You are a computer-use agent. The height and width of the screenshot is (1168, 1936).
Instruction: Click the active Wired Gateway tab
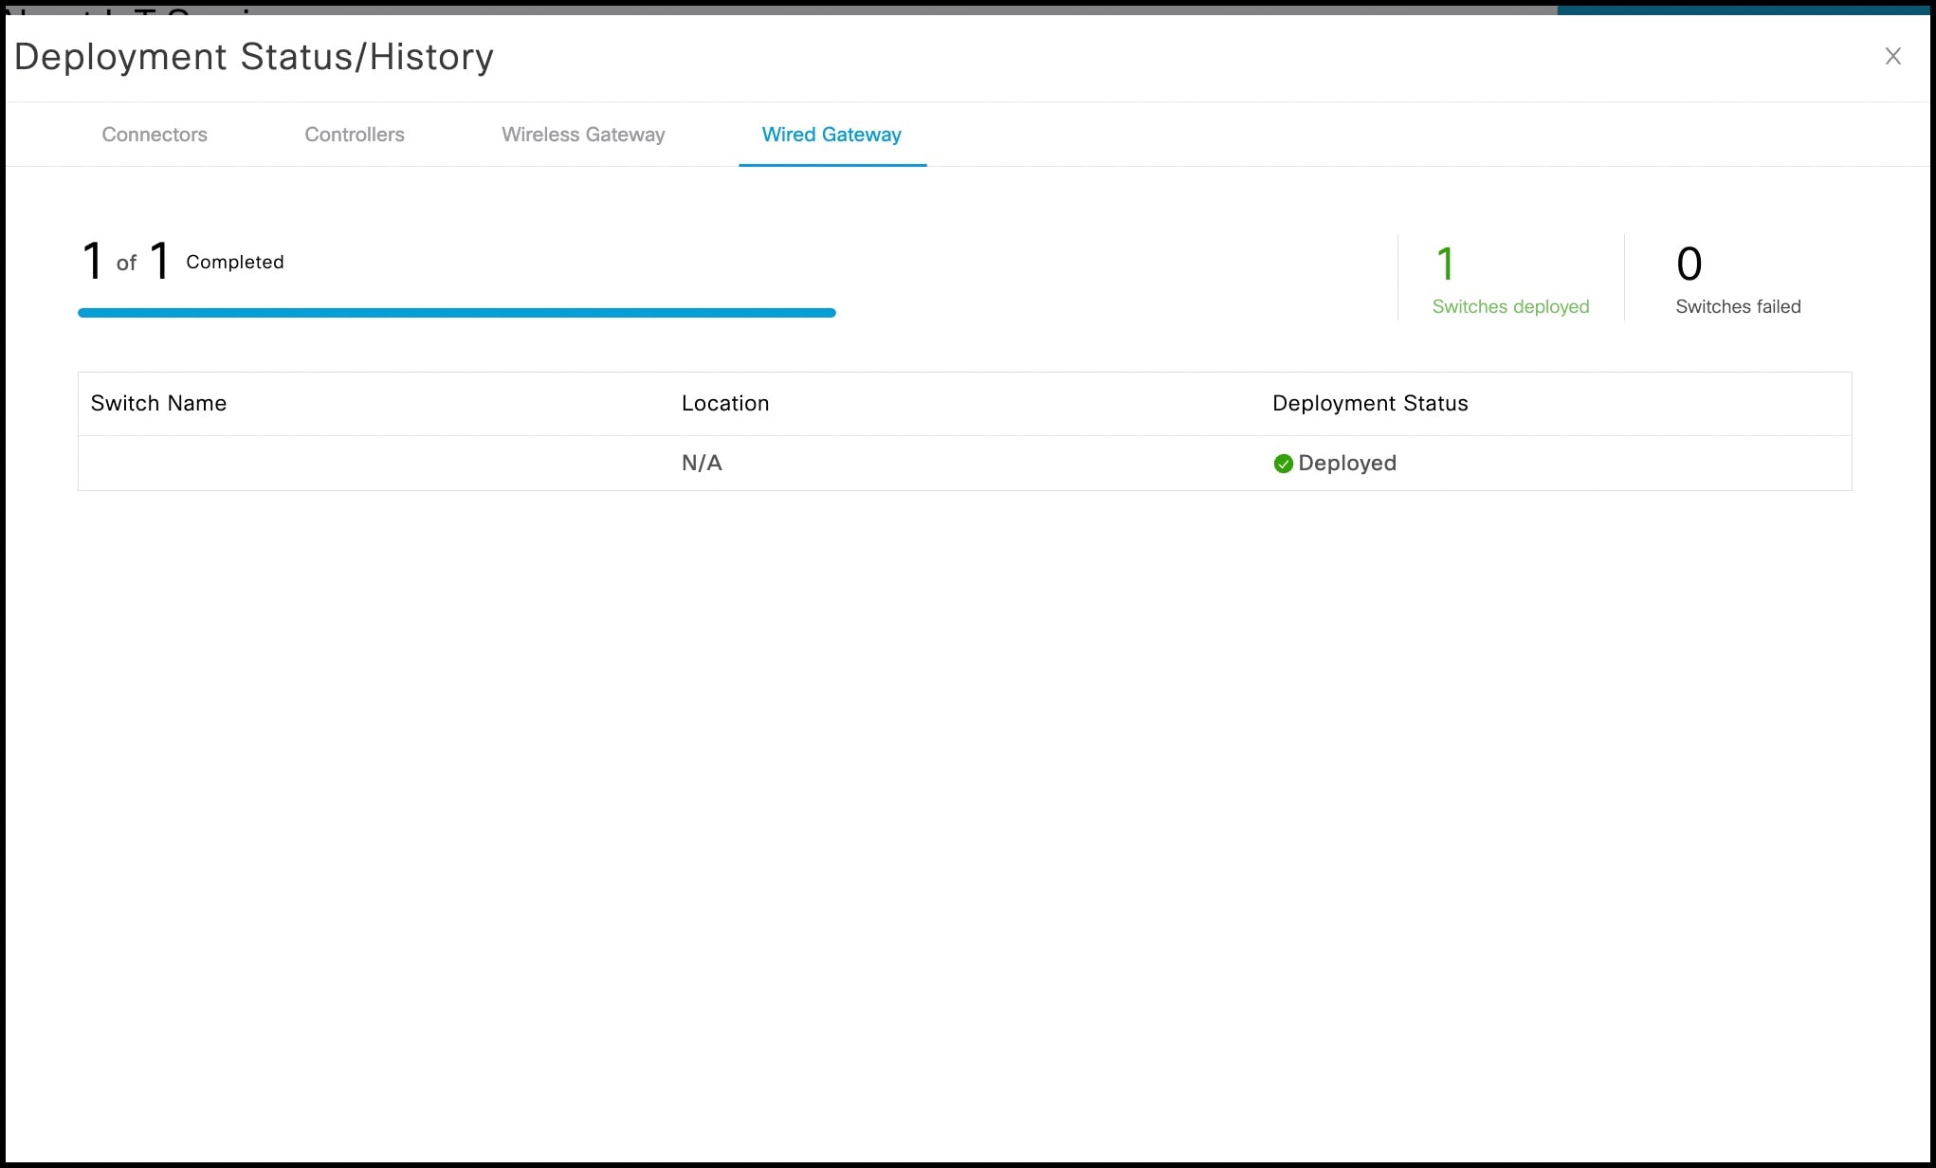click(831, 135)
